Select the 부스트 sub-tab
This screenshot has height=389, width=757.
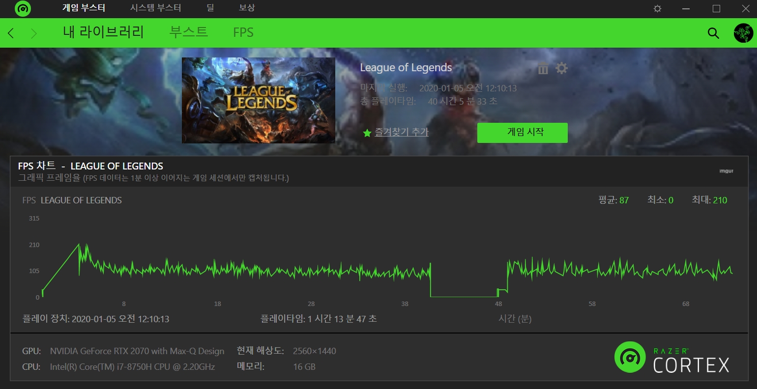(x=189, y=32)
